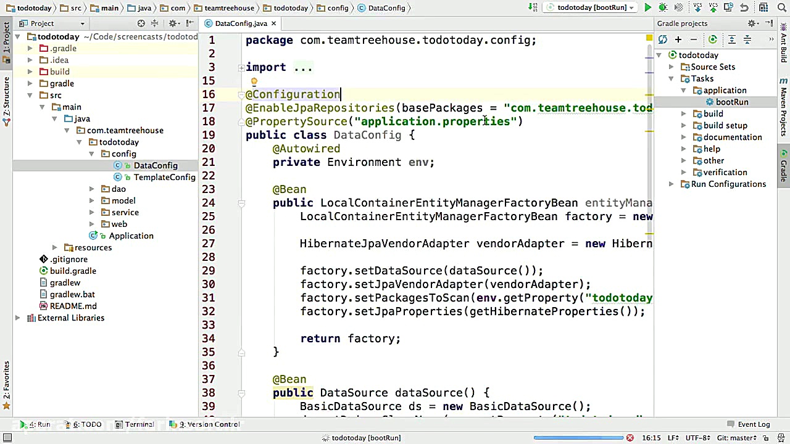The height and width of the screenshot is (444, 790).
Task: Collapse all in Project panel
Action: pos(154,23)
